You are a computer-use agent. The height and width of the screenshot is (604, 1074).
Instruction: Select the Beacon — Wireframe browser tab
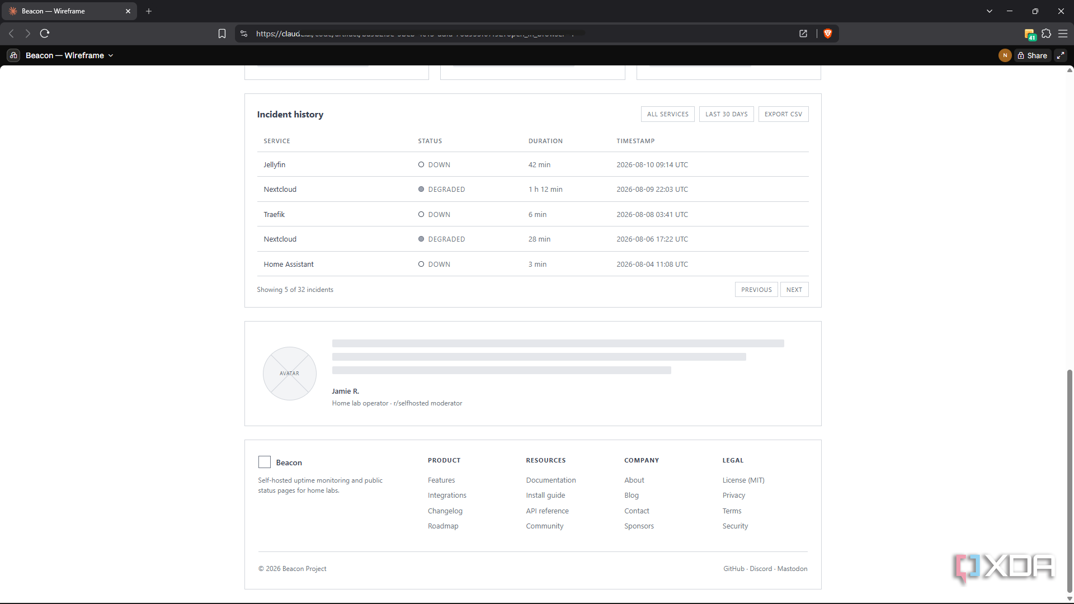click(69, 11)
